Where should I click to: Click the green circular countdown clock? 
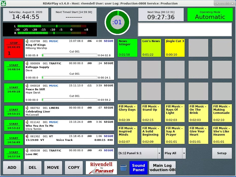click(x=117, y=22)
